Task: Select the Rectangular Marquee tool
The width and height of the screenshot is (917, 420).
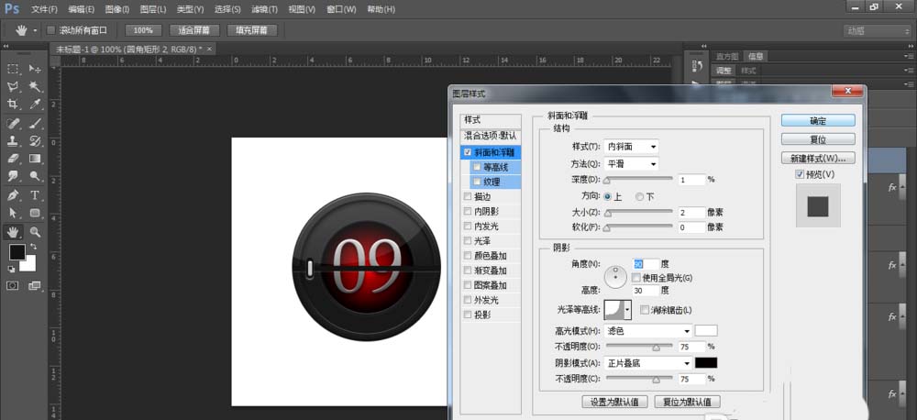Action: (14, 69)
